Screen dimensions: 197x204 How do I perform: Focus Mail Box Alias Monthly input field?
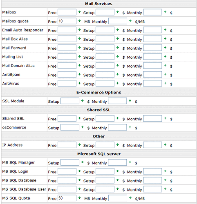(x=152, y=39)
